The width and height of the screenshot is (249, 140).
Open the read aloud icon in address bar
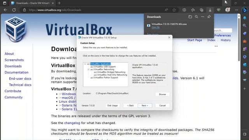pyautogui.click(x=166, y=10)
